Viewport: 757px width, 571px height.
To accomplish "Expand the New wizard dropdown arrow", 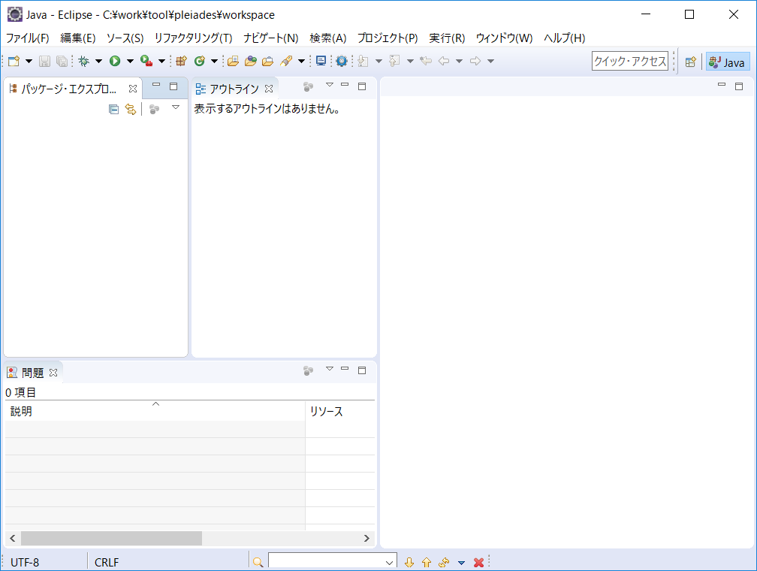I will click(x=27, y=61).
